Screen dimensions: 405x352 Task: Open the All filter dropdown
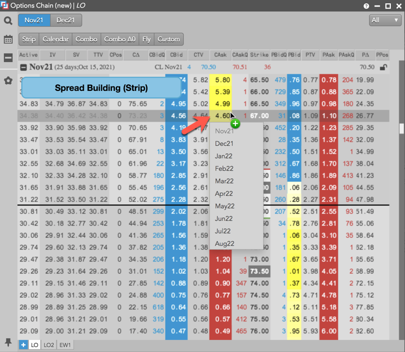pyautogui.click(x=384, y=20)
